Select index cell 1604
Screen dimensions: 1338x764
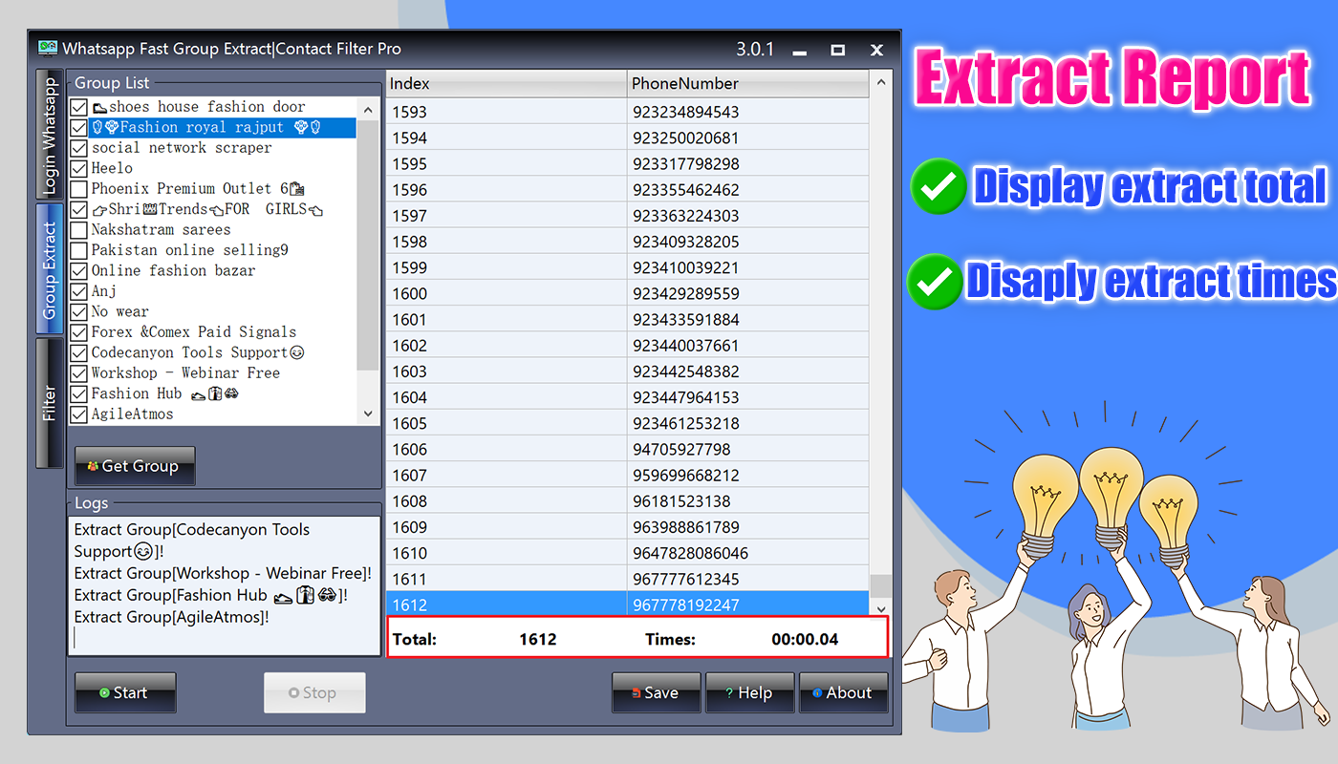507,397
